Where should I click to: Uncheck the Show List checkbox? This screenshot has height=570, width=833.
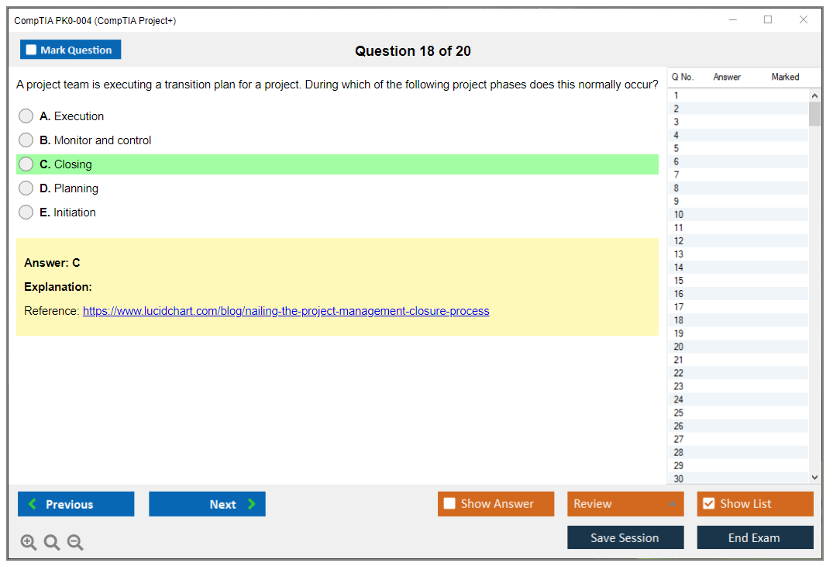click(708, 504)
